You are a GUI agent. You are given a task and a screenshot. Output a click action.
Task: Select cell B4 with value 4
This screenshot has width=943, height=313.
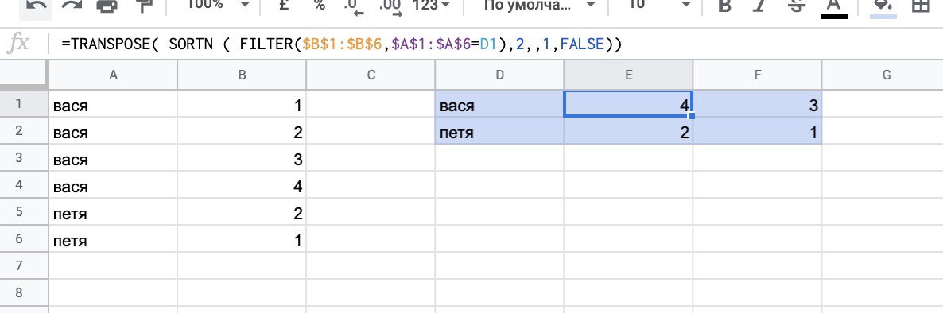coord(242,184)
